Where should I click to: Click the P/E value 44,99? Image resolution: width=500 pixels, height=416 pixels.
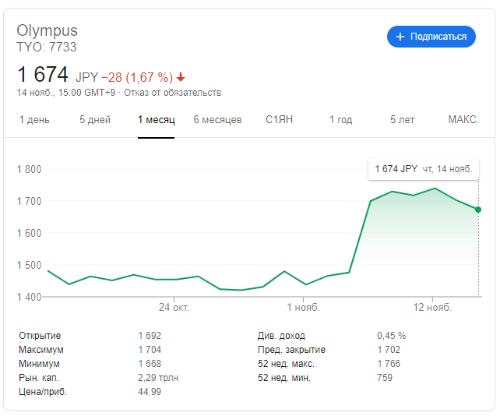click(150, 392)
